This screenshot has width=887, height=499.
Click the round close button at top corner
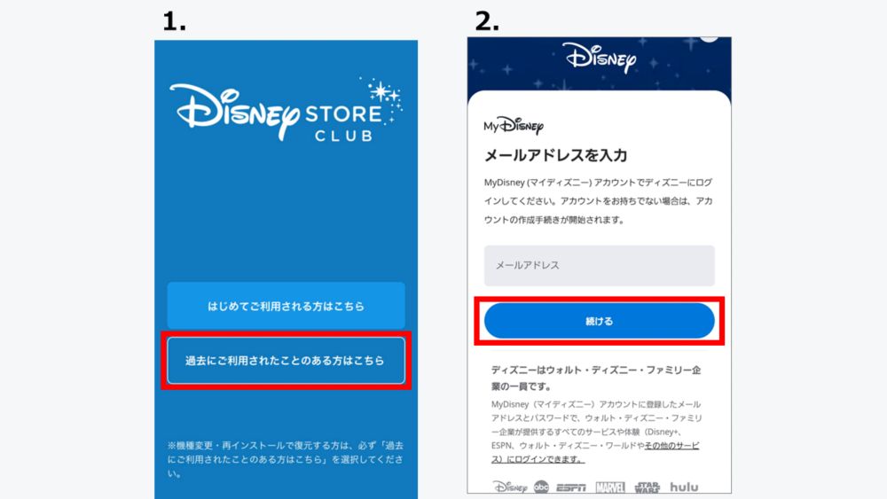(x=710, y=36)
